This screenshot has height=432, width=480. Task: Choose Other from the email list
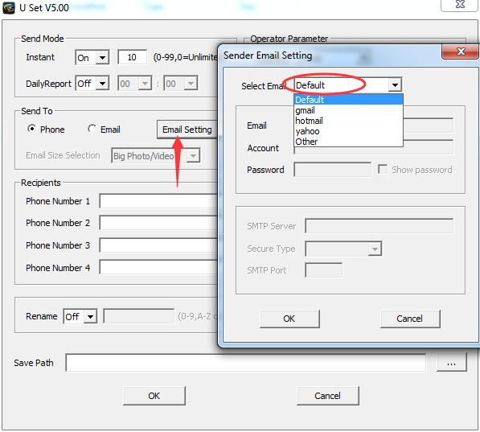click(348, 142)
